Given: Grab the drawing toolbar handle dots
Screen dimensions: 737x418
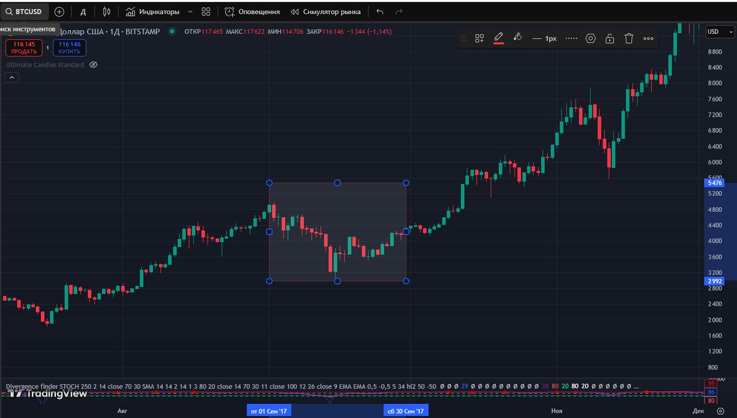Looking at the screenshot, I should tap(463, 38).
